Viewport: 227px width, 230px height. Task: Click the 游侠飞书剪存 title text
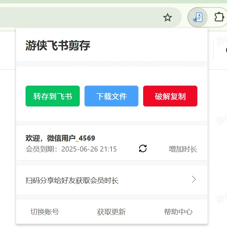(x=58, y=46)
